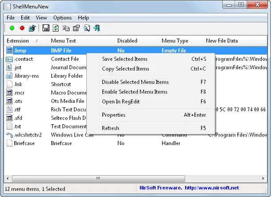The width and height of the screenshot is (271, 197).
Task: Click the green enable menu items icon
Action: (x=12, y=28)
